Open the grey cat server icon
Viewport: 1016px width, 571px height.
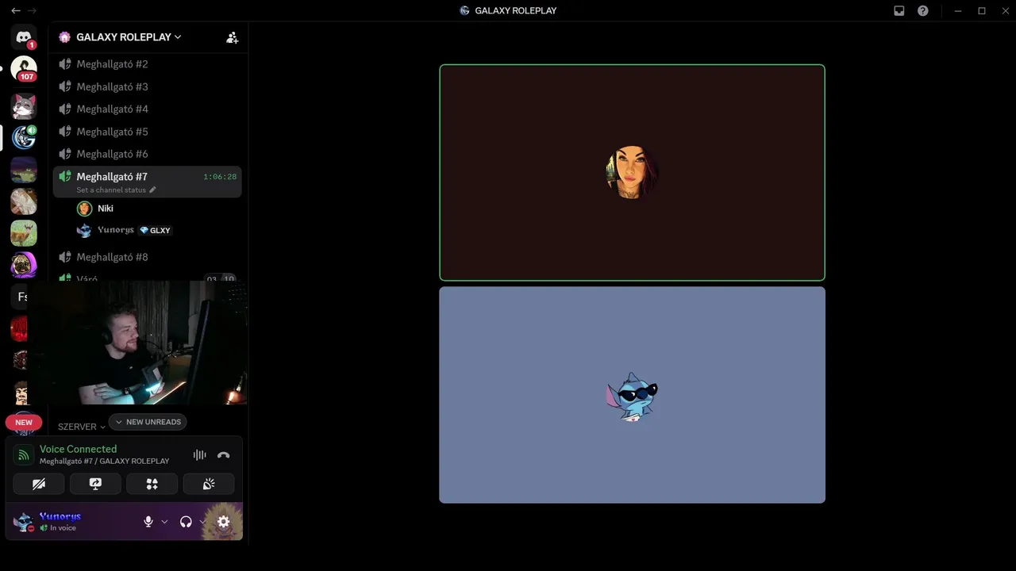(24, 106)
